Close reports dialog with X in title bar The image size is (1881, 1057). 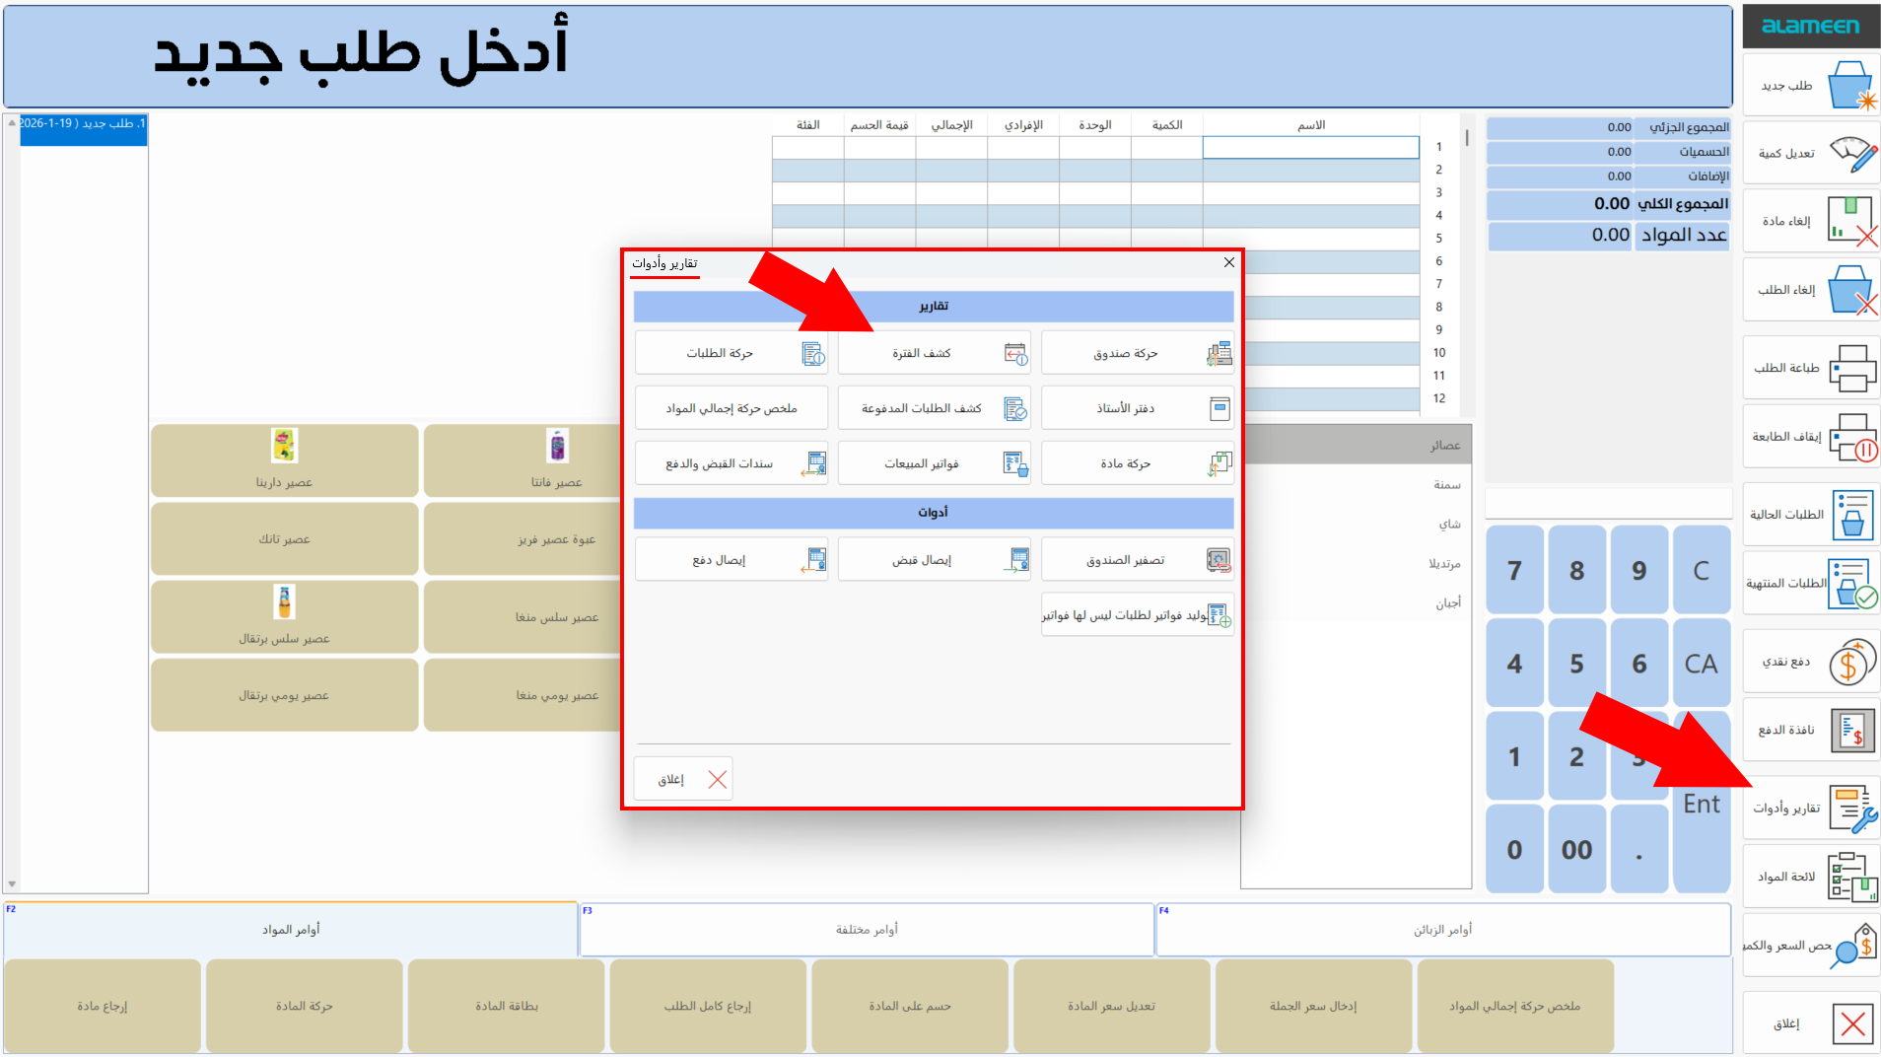click(x=1228, y=262)
